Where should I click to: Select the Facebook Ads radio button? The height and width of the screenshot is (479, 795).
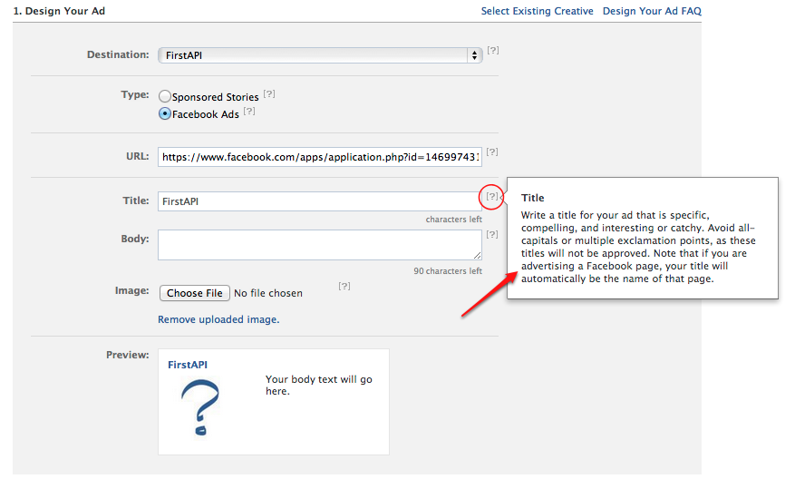pyautogui.click(x=165, y=113)
